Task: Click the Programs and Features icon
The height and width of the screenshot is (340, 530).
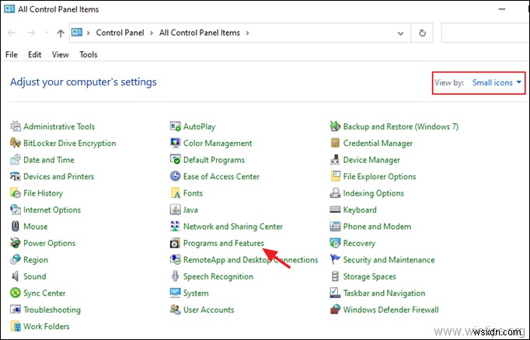Action: coord(176,244)
